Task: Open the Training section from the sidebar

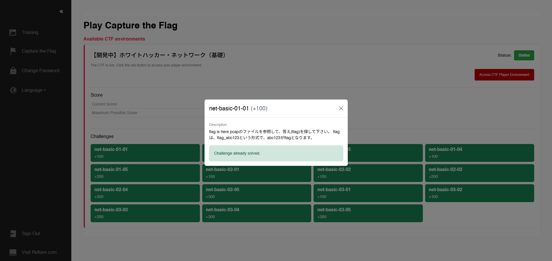Action: (30, 32)
